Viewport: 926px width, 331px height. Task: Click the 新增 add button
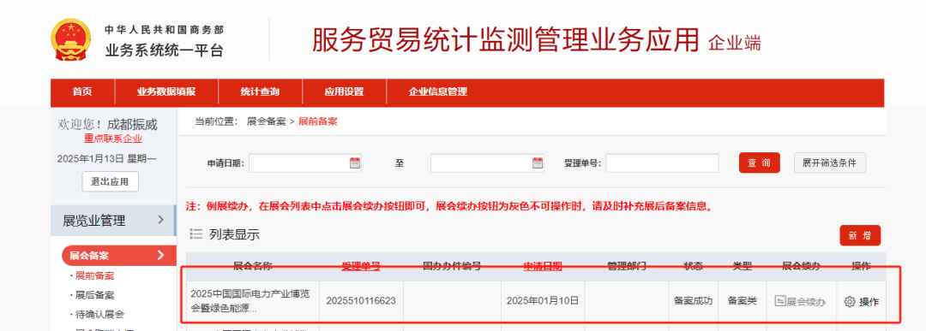click(x=860, y=235)
